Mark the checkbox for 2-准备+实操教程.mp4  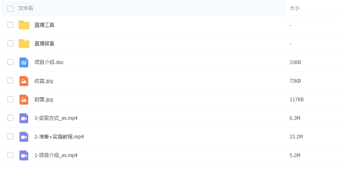coord(10,136)
